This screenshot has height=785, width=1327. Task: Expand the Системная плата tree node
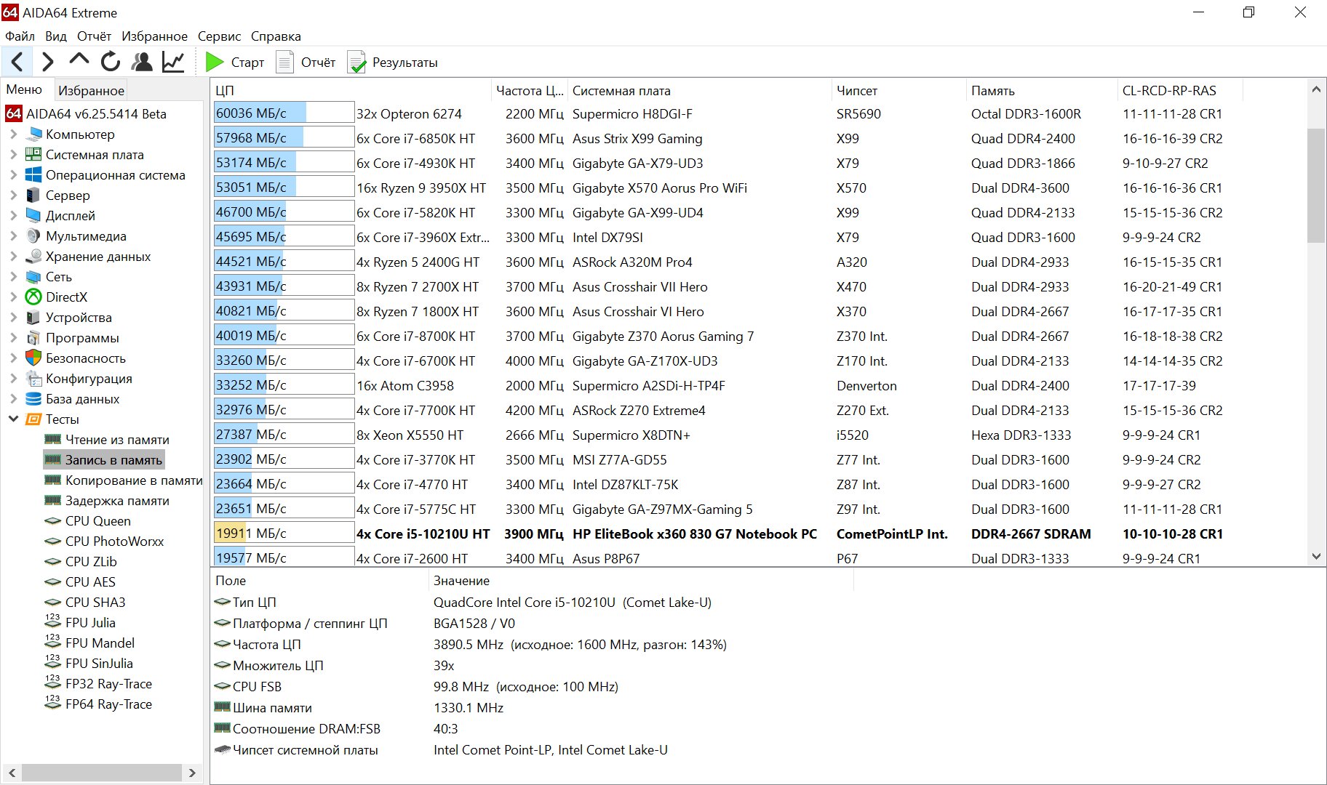[13, 155]
